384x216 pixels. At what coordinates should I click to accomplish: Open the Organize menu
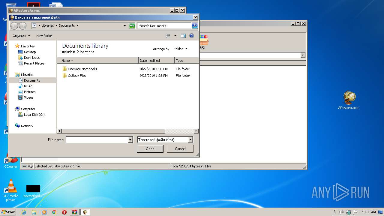(21, 36)
